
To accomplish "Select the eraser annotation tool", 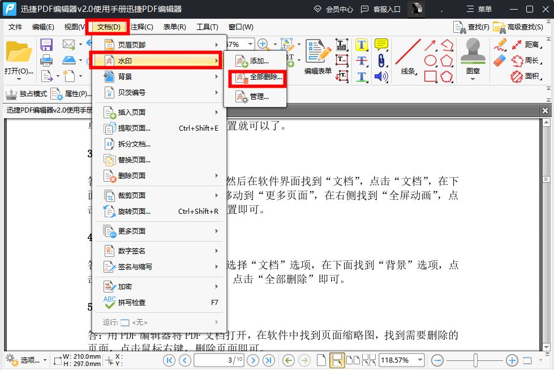I will [500, 60].
